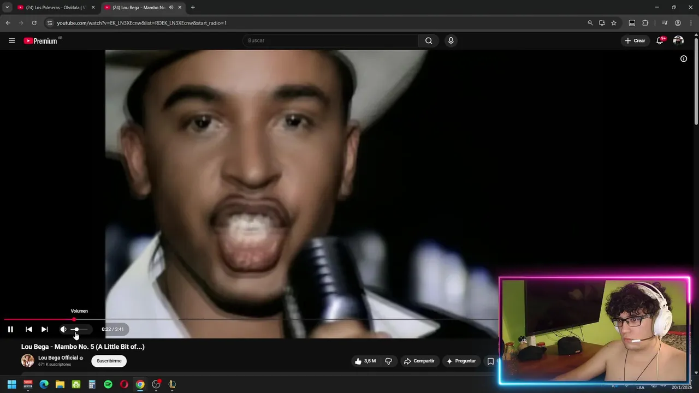699x393 pixels.
Task: Go back in browser history
Action: point(8,23)
